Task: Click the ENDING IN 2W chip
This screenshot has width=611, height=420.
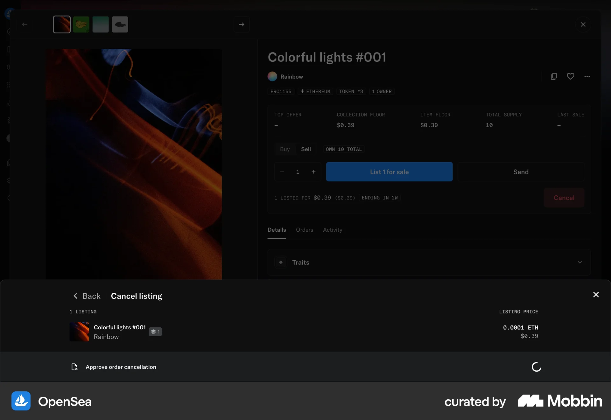Action: point(379,198)
